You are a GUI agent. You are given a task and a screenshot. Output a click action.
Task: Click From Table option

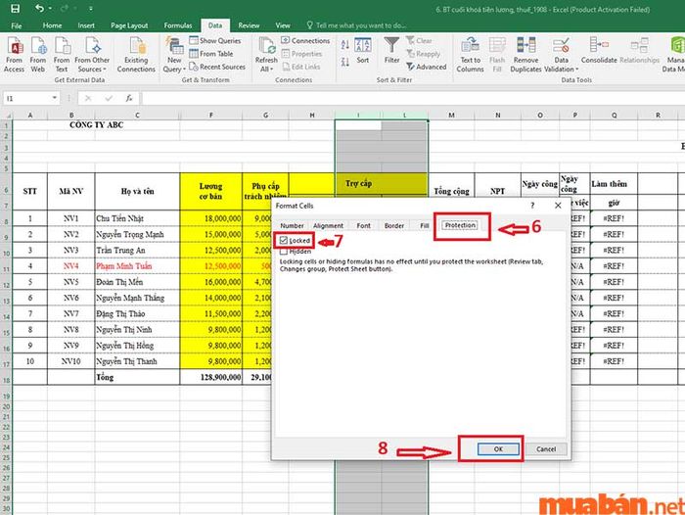pos(211,53)
